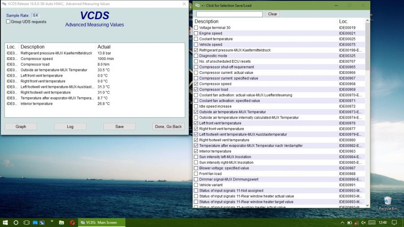Switch to VCDS: Main Screen taskbar item
404x227 pixels.
99,223
